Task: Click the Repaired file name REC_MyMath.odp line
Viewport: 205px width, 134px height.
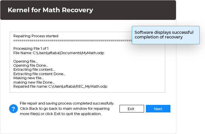Action: pos(60,87)
